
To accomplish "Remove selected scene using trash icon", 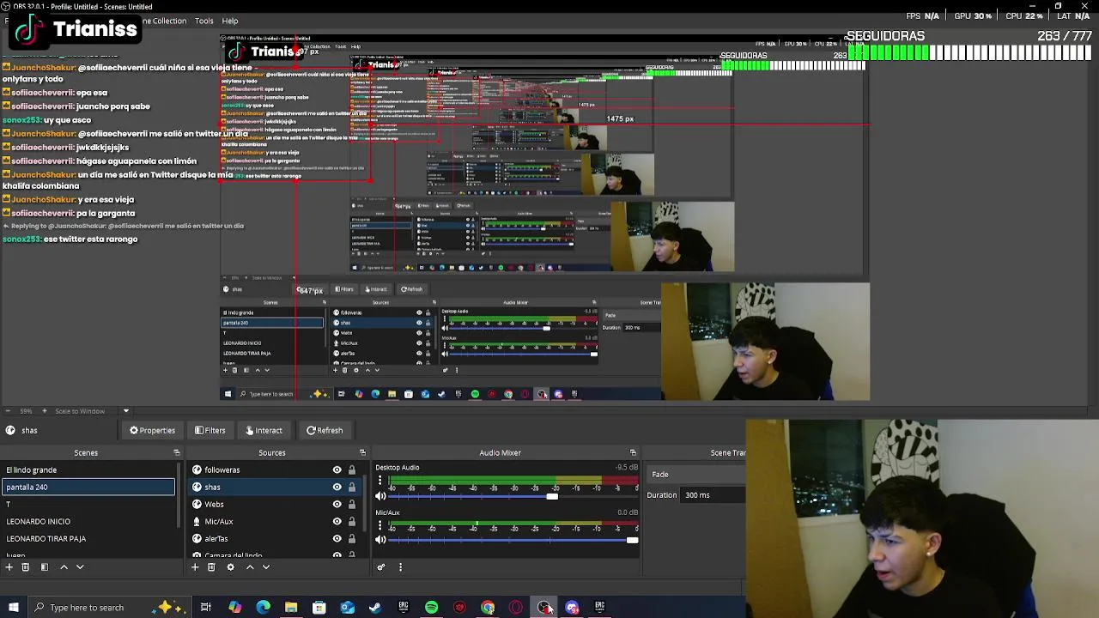I will point(26,566).
